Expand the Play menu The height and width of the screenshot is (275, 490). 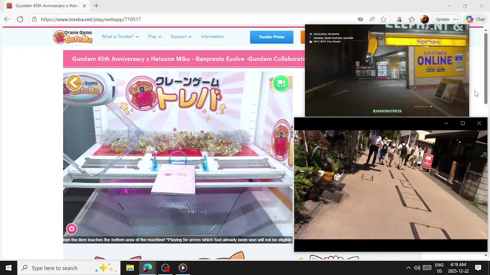(x=155, y=37)
